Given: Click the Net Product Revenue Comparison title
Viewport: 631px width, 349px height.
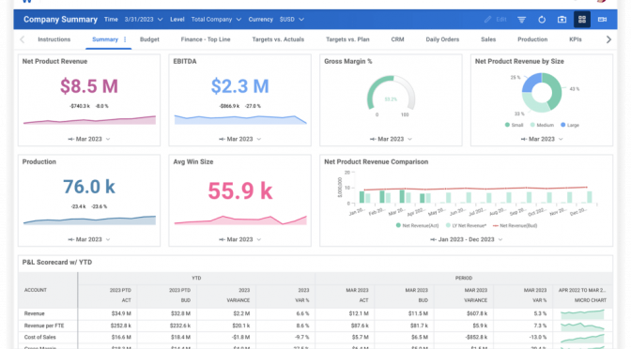Looking at the screenshot, I should tap(376, 161).
